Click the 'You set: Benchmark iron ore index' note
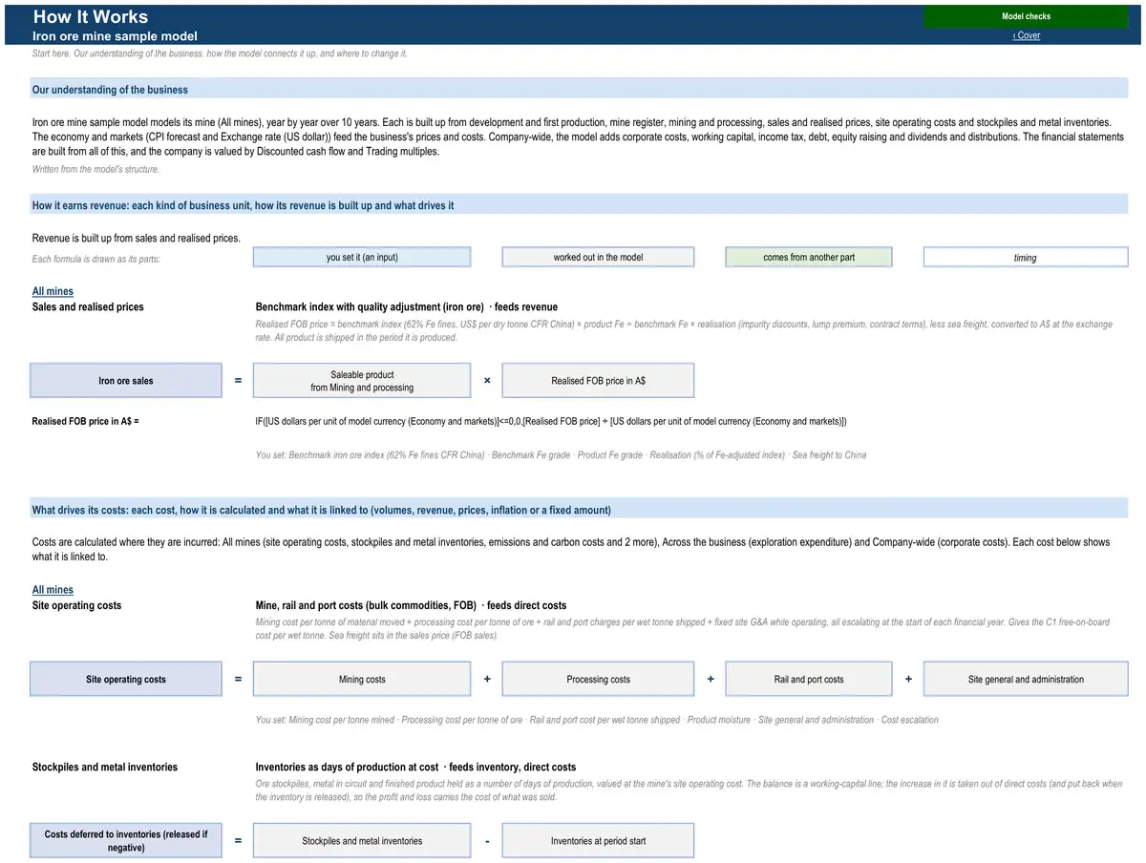 pos(561,455)
